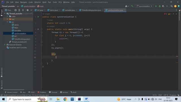The image size is (181, 102).
Task: Click the Build project hammer icon
Action: click(132, 6)
